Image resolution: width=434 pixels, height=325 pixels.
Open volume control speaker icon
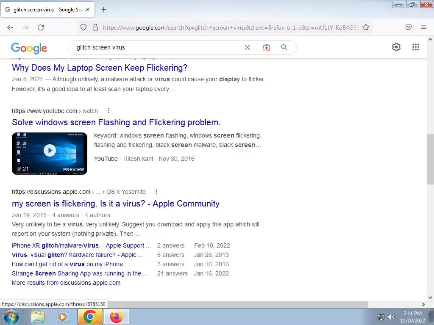pyautogui.click(x=391, y=317)
